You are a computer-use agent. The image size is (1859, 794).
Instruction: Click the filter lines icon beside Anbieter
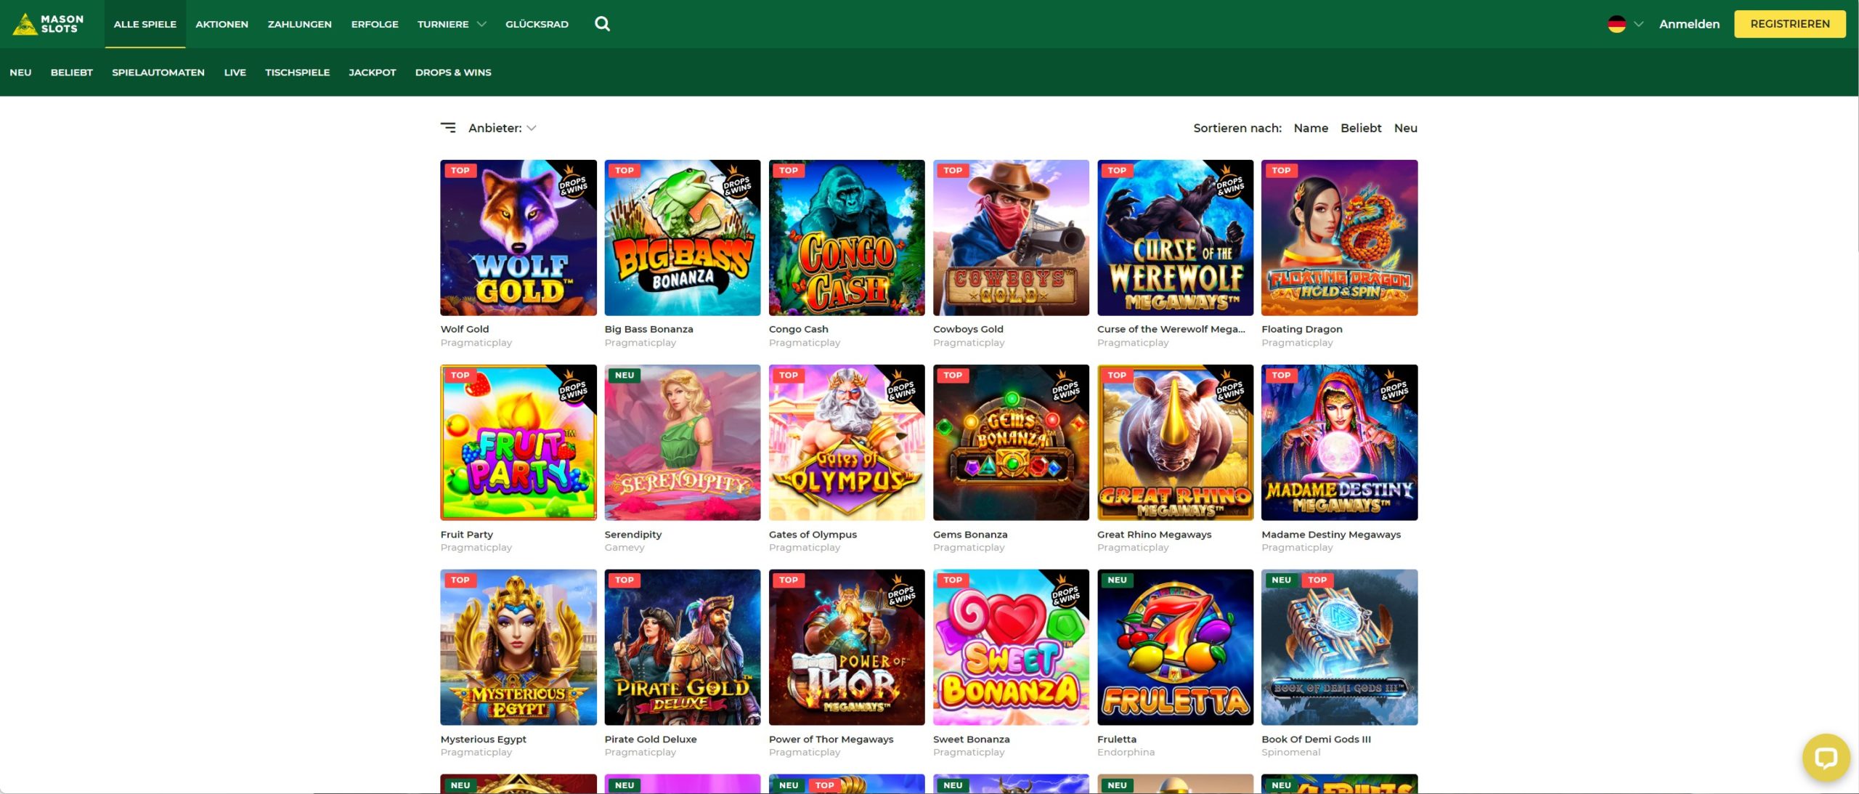(x=448, y=128)
